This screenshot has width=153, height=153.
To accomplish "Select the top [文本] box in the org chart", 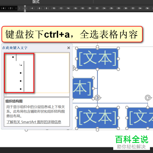I will click(x=97, y=59).
